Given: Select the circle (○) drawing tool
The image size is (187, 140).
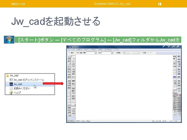Looking at the screenshot, I should [x=73, y=61].
